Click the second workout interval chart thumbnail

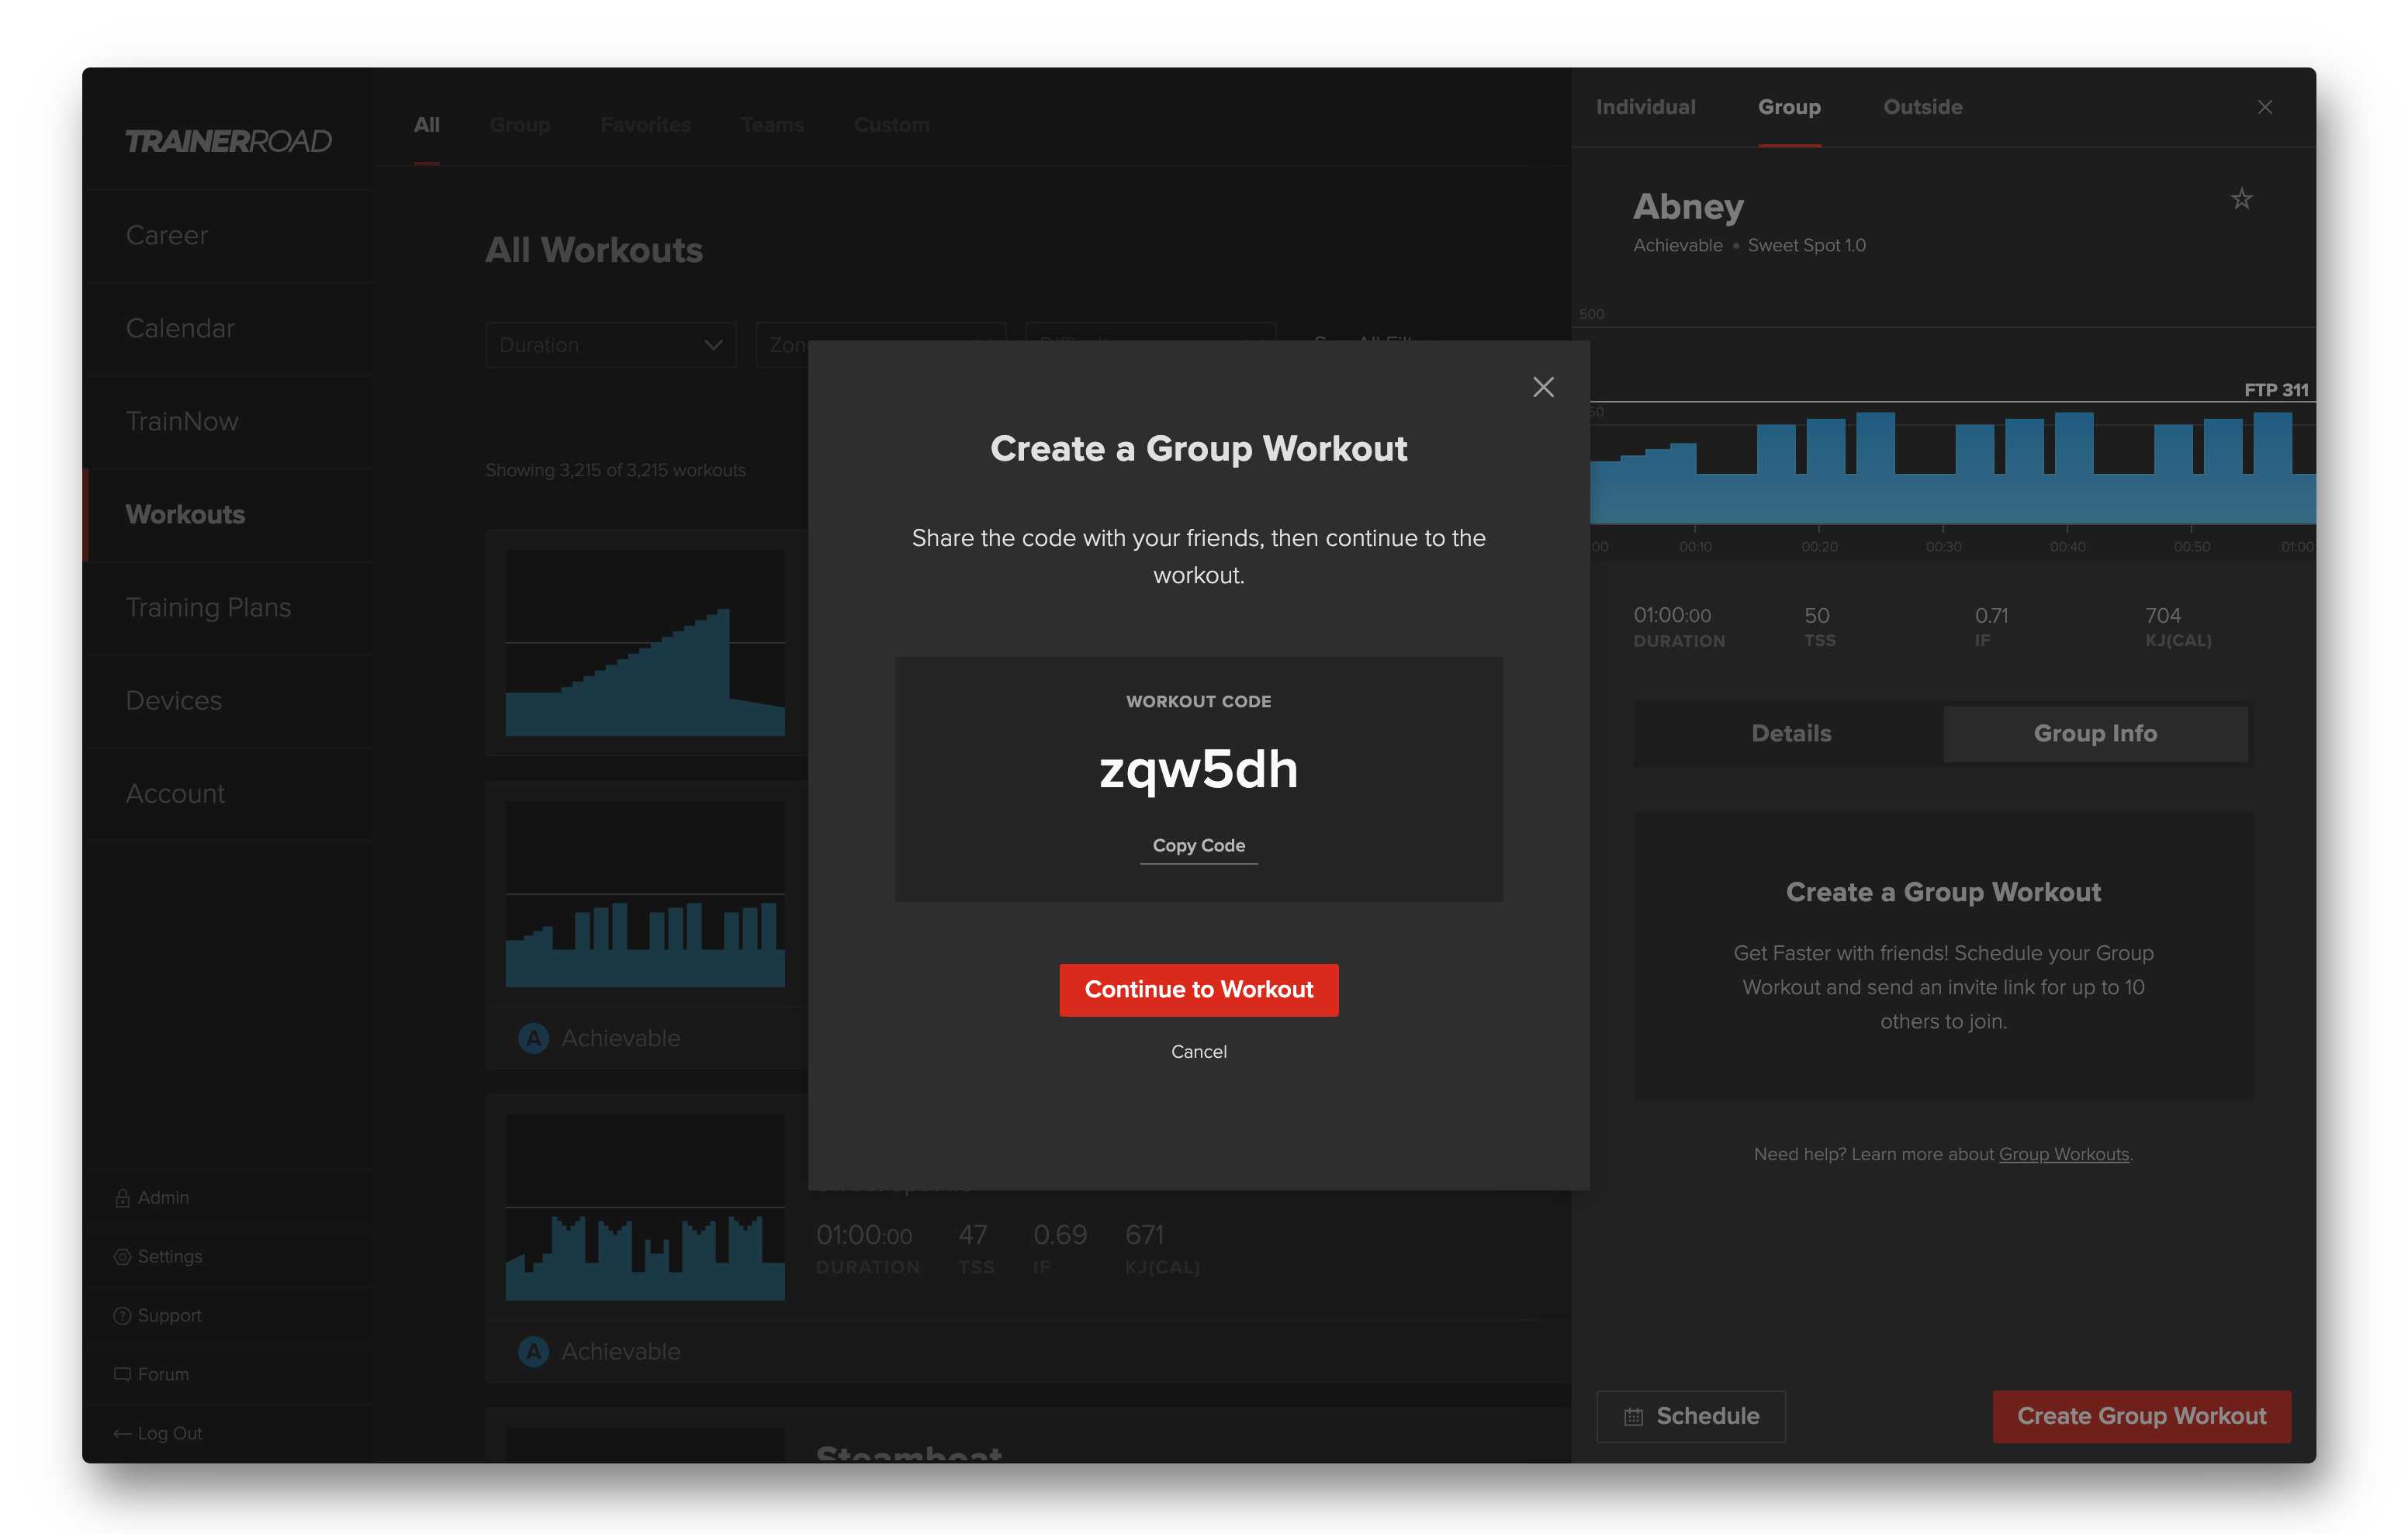[645, 894]
